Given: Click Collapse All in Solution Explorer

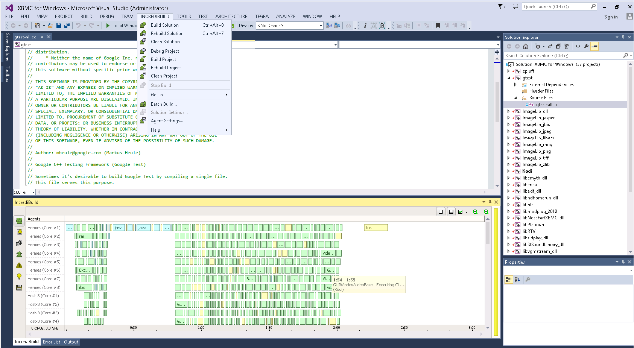Looking at the screenshot, I should pos(558,46).
